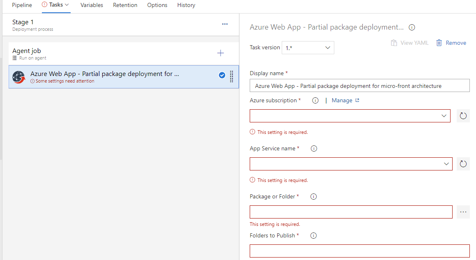476x260 pixels.
Task: Add a task to Agent job
Action: click(x=221, y=53)
